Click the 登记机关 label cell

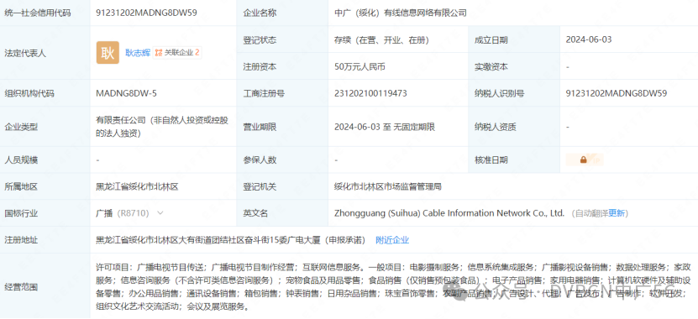282,187
